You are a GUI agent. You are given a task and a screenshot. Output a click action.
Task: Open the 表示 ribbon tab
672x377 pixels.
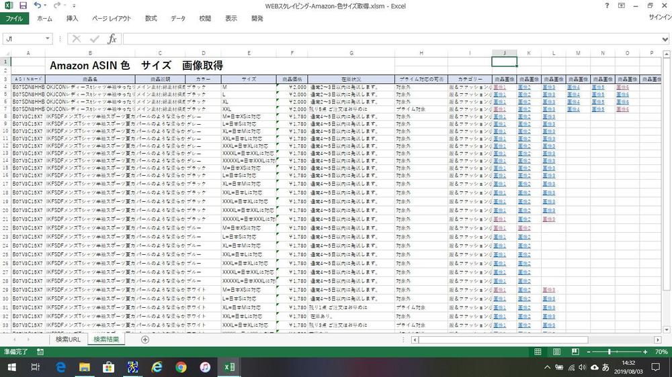pyautogui.click(x=231, y=18)
